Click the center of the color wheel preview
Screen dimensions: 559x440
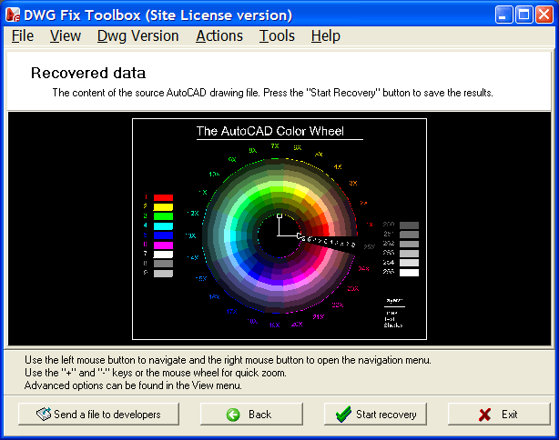click(279, 235)
